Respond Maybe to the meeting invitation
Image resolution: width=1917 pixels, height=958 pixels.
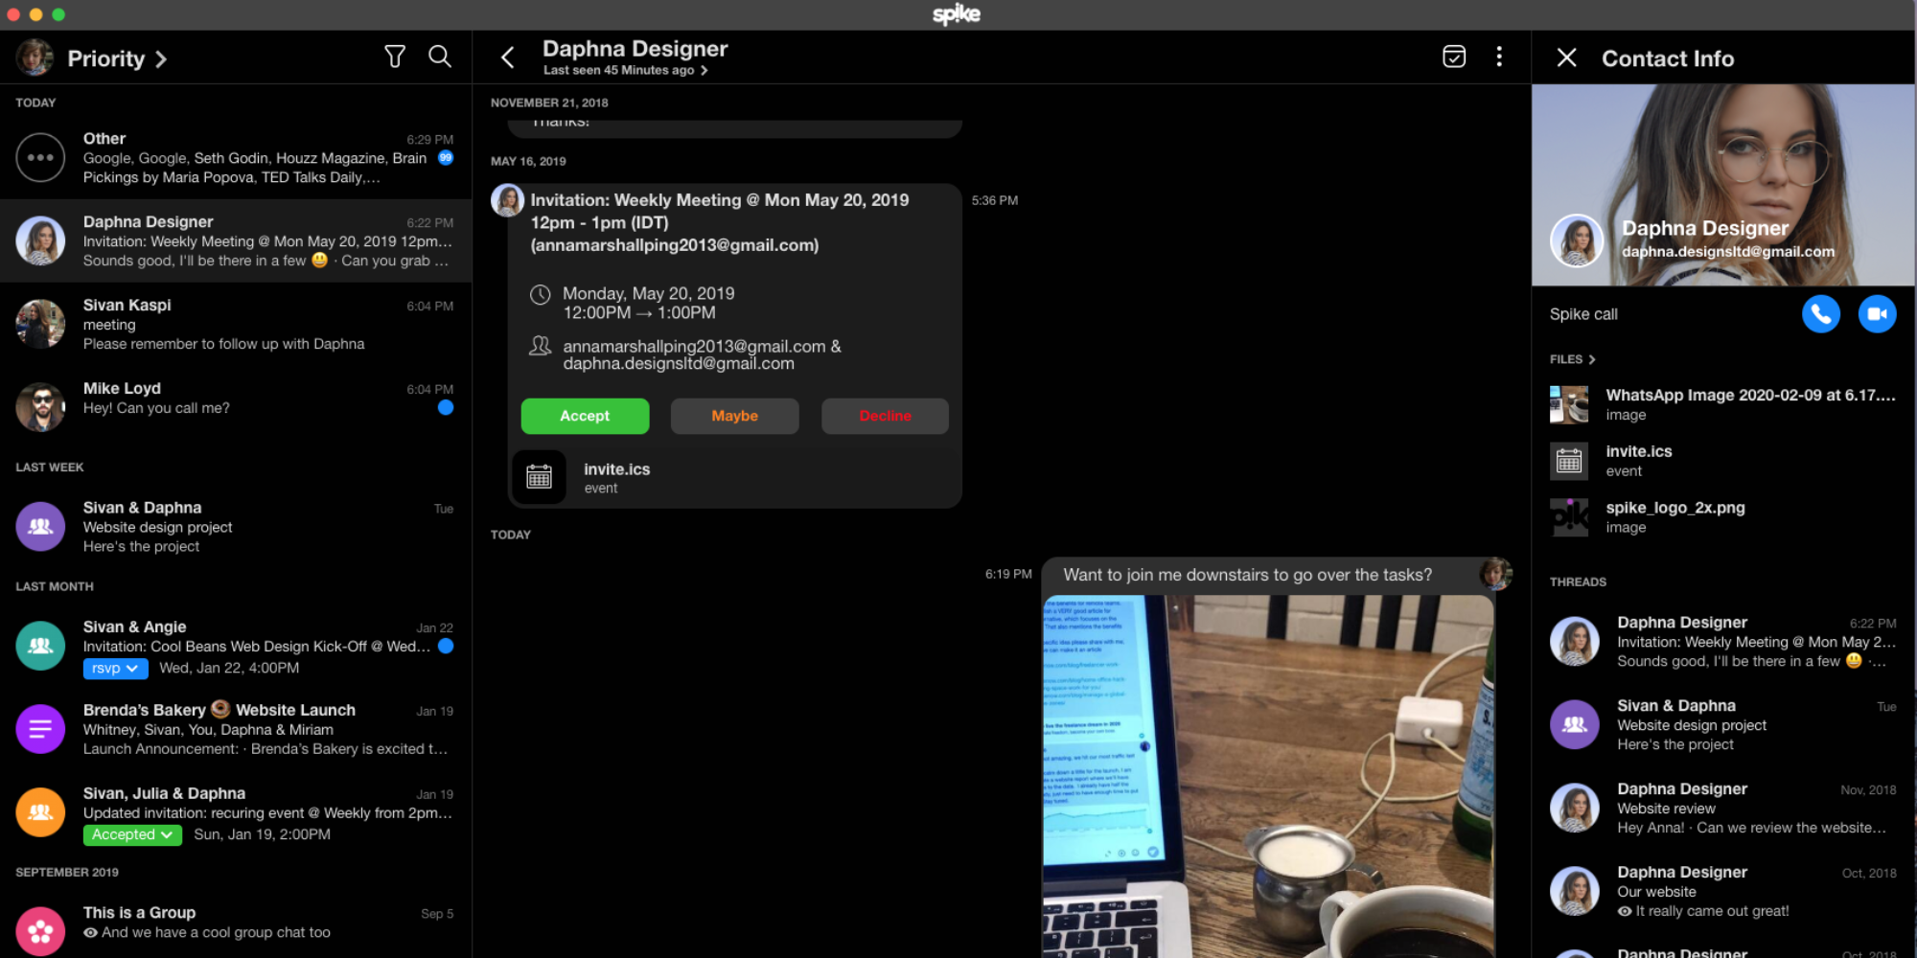[x=734, y=416]
